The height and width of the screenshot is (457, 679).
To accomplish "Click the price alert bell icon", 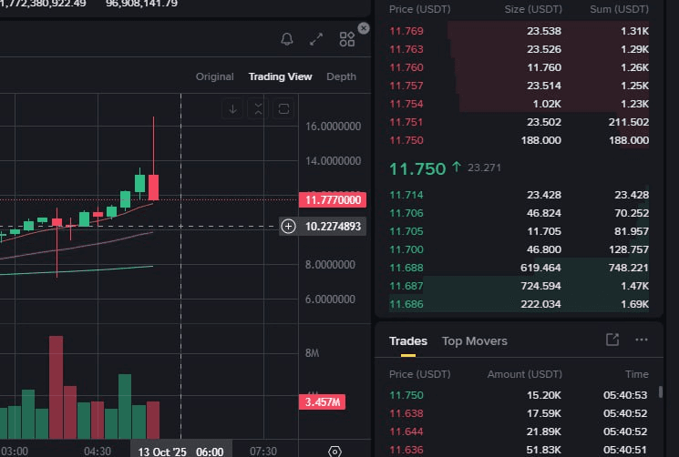I will 287,39.
